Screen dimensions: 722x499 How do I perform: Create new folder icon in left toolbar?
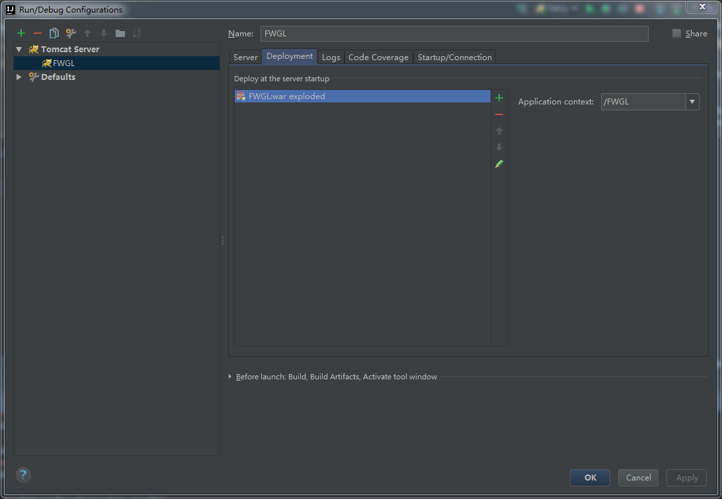click(120, 33)
